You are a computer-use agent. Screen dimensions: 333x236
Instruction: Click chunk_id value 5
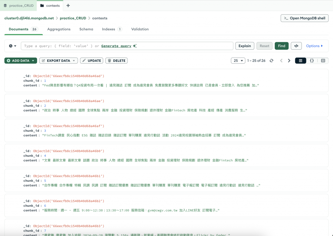coord(45,181)
